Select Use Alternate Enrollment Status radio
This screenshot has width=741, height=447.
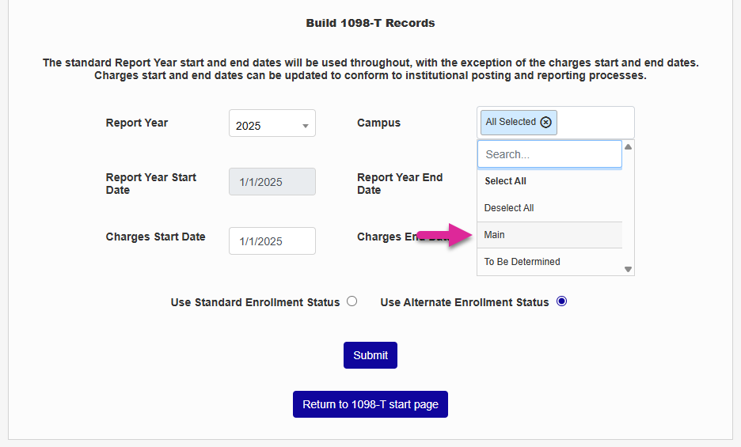(561, 301)
